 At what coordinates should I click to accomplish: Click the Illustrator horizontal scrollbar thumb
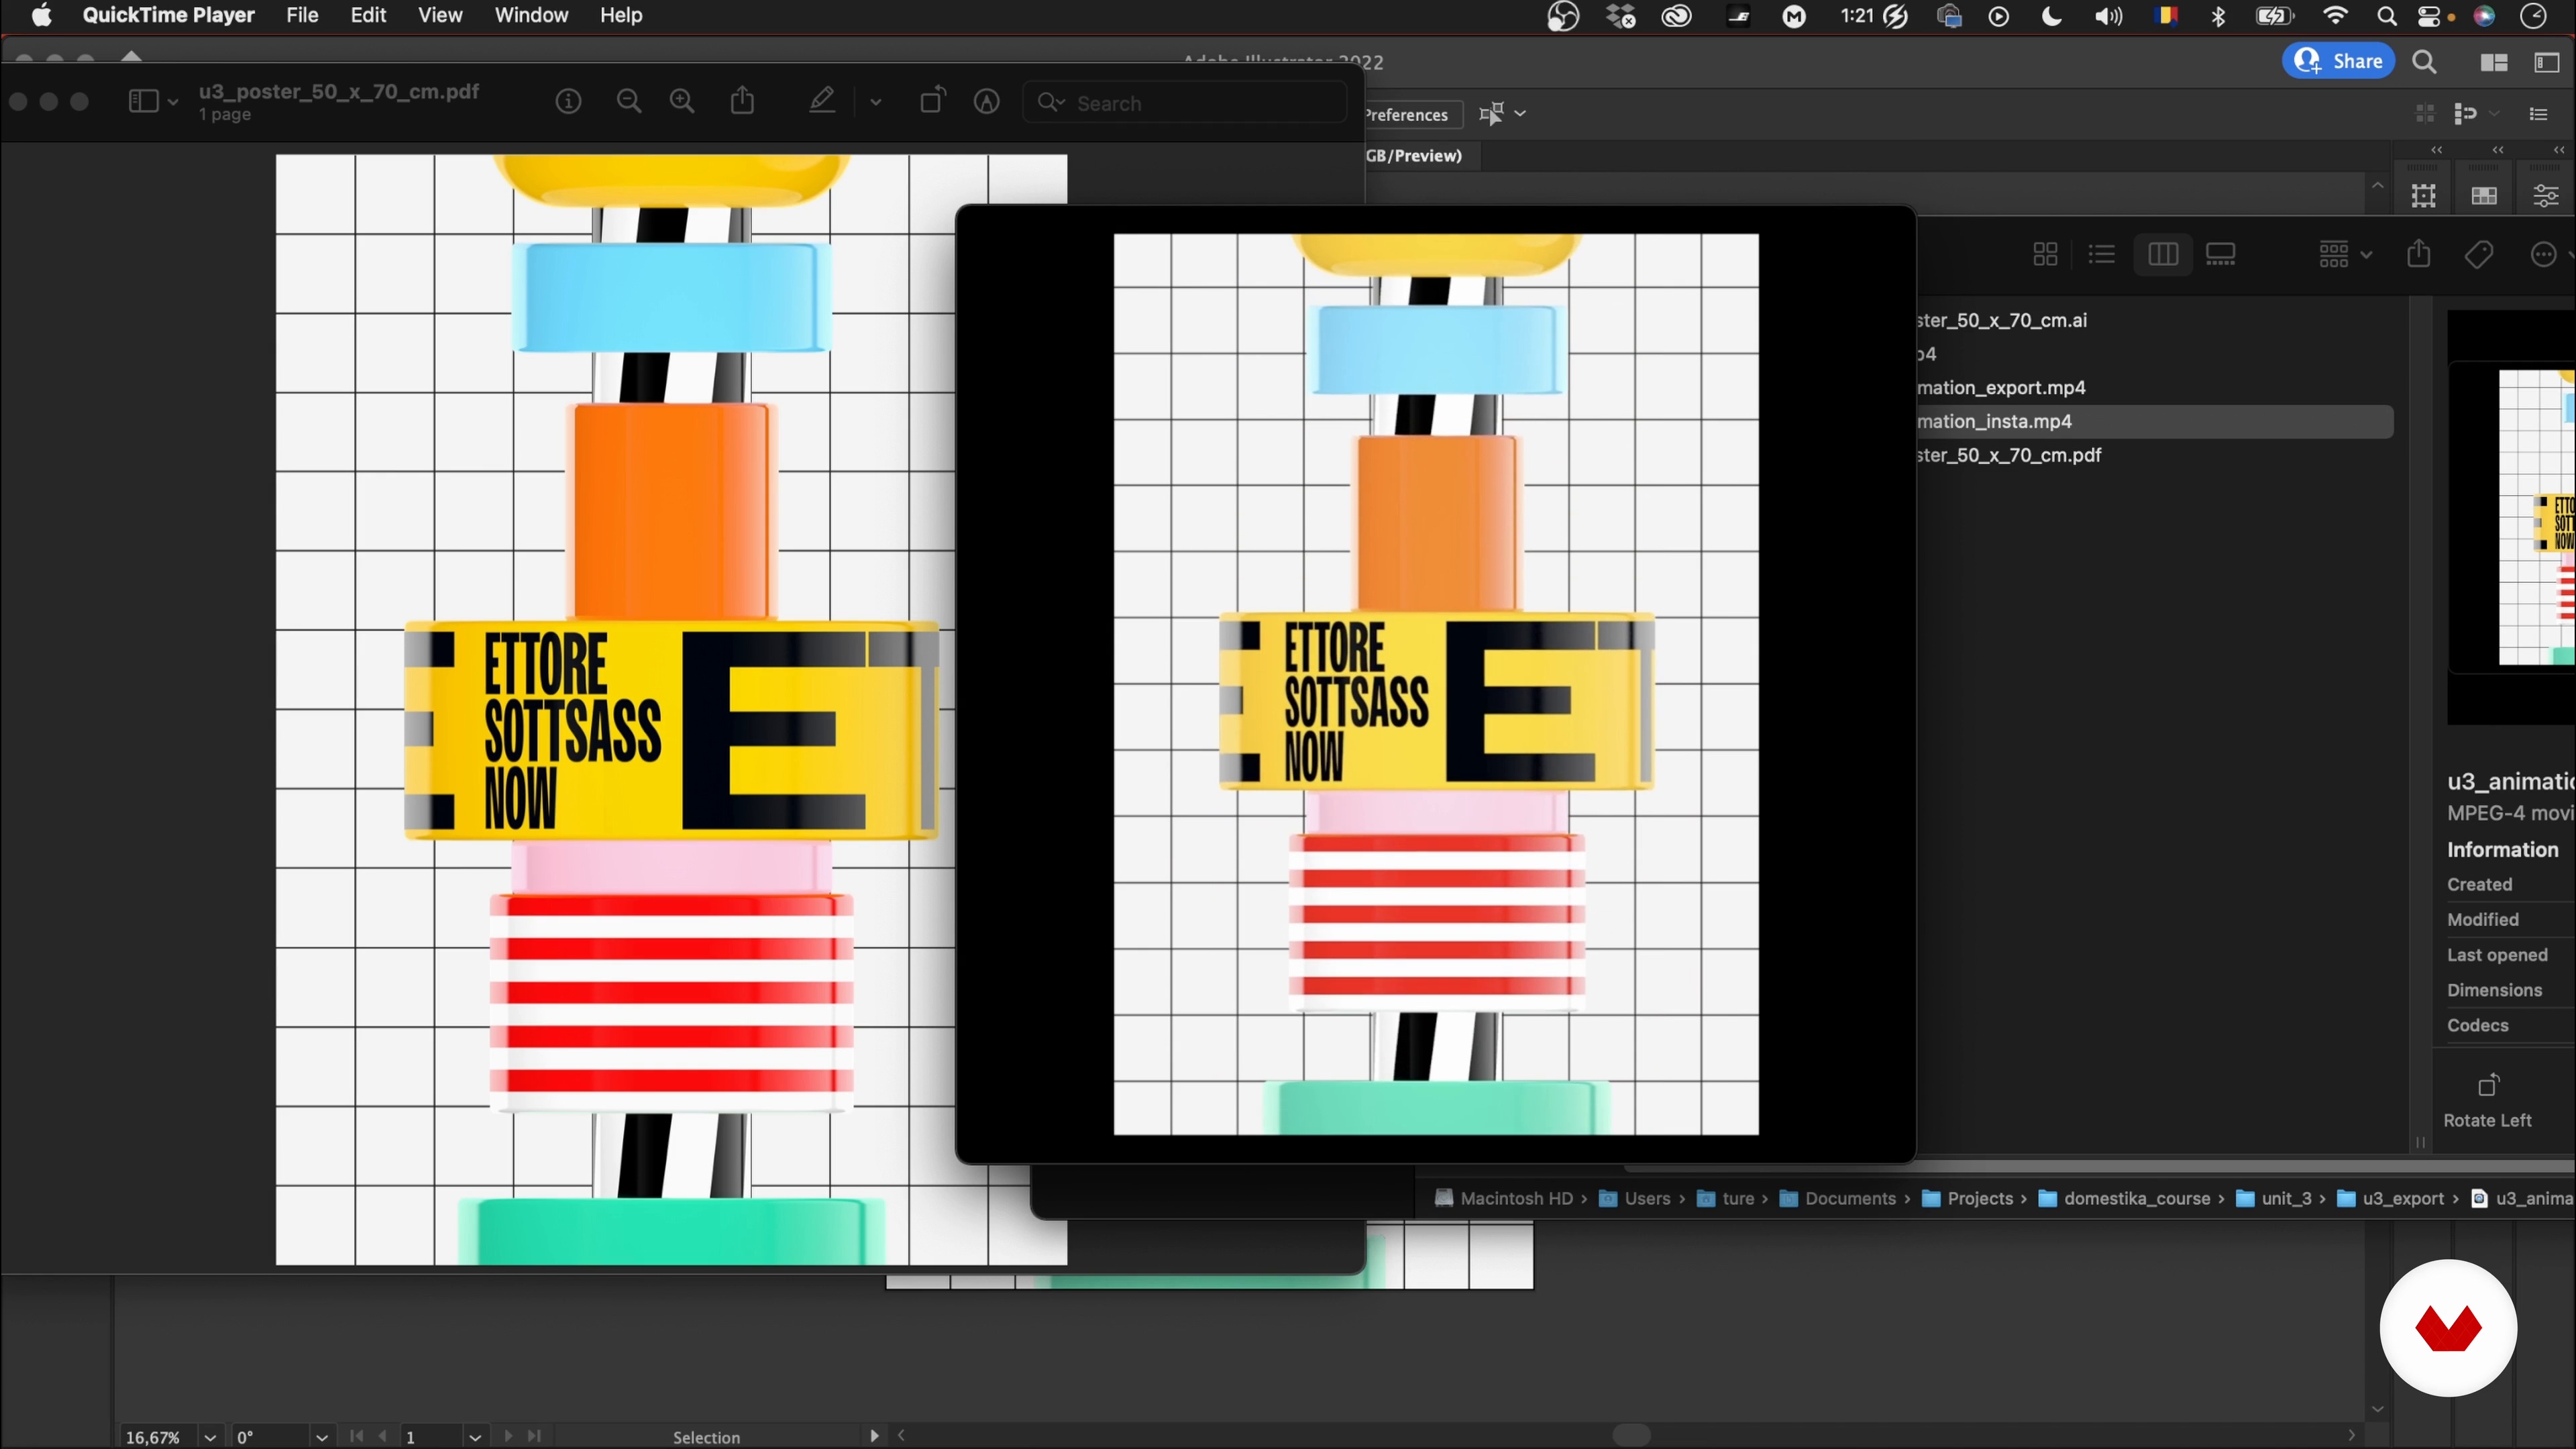coord(1632,1435)
